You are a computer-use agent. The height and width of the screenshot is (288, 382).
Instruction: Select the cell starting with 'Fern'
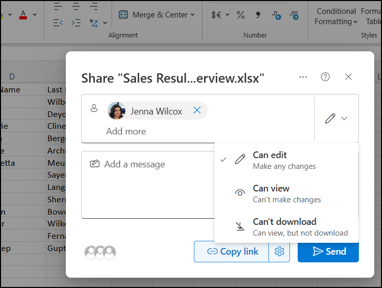pos(56,236)
